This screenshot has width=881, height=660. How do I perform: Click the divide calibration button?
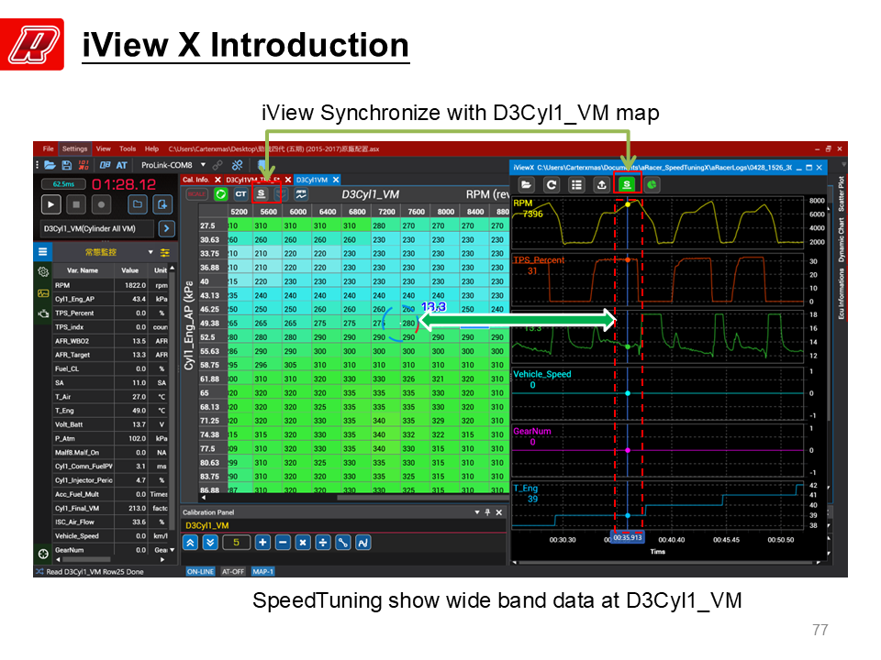click(323, 543)
